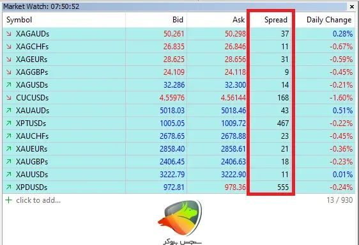Click XAGAUDs bid price 50.261
359x245 pixels.
tap(174, 34)
